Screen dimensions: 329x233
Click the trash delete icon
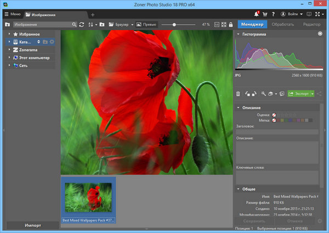coord(239,94)
